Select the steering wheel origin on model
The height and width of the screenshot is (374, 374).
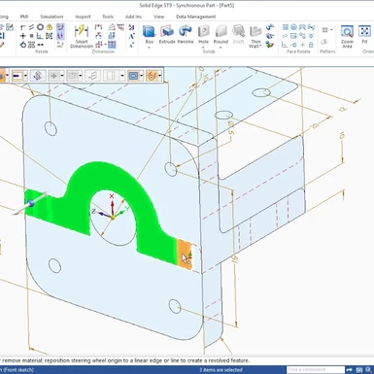[113, 218]
